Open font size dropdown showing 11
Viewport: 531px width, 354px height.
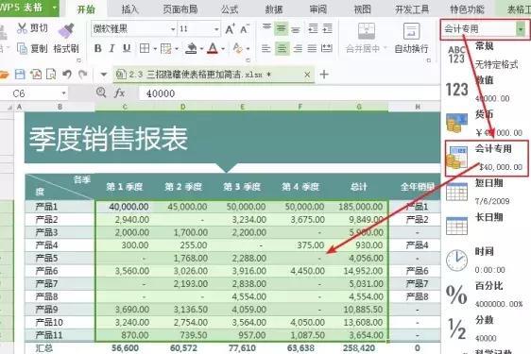(216, 29)
